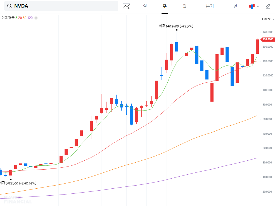Switch to the 년 (yearly) tab

(x=235, y=6)
